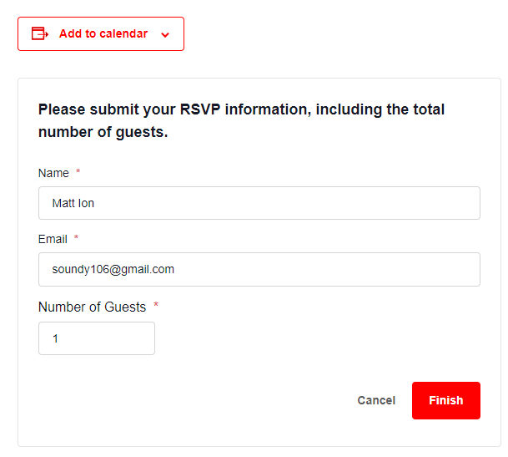The height and width of the screenshot is (457, 508).
Task: Expand the Add to calendar chevron
Action: click(165, 35)
